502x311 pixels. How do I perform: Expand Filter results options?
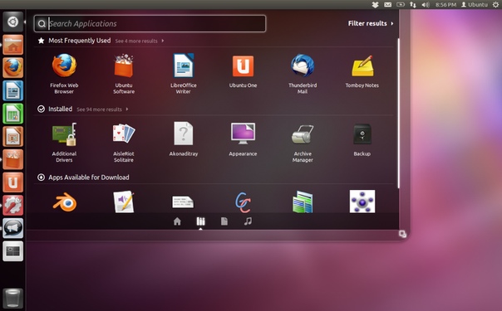(x=371, y=23)
